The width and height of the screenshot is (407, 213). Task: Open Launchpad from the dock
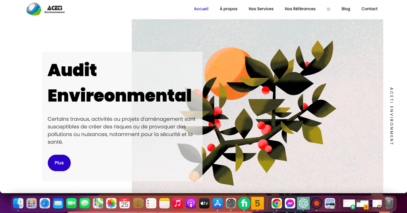pos(31,203)
